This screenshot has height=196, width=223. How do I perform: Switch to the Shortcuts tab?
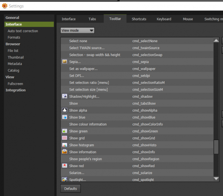point(139,19)
